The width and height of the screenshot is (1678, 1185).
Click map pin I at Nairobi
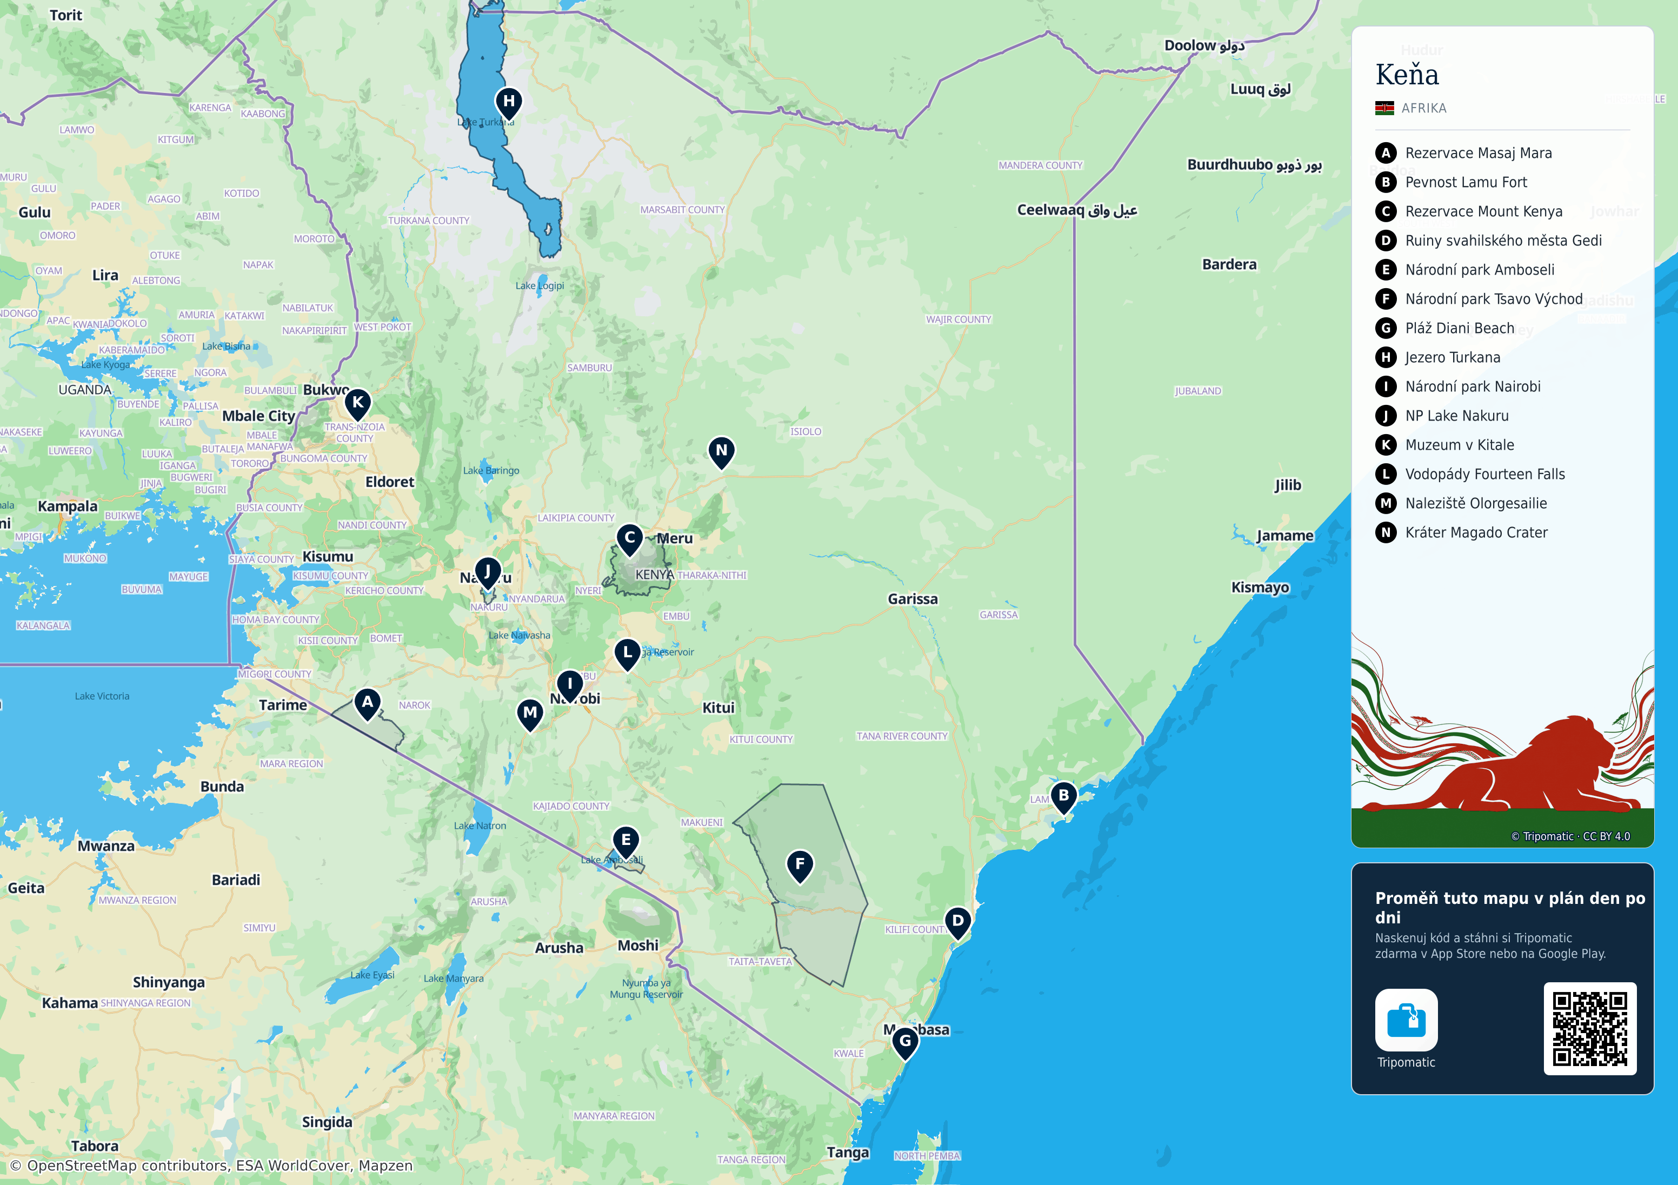tap(569, 685)
